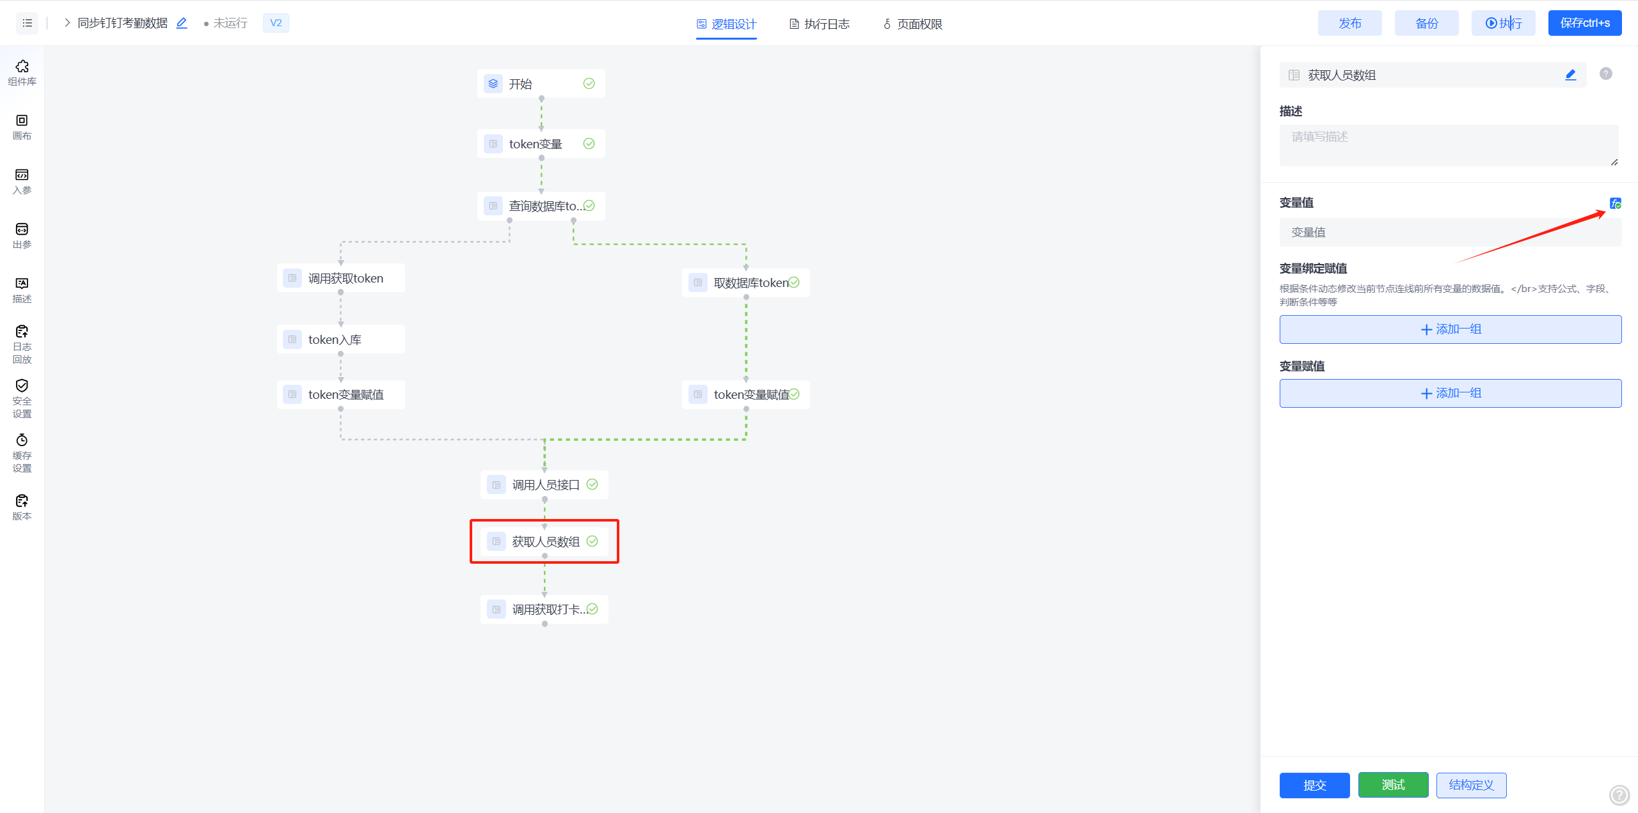Expand the breadcrumb chevron before 同步钉钉考勤数据
Screen dimensions: 1638x813
[x=67, y=23]
